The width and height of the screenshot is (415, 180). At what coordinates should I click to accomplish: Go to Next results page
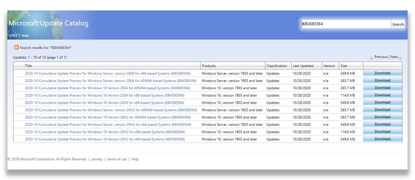[x=394, y=57]
